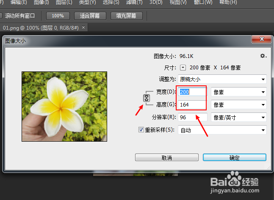
Task: Toggle the 滚动所有窗口 checkbox
Action: pos(0,16)
